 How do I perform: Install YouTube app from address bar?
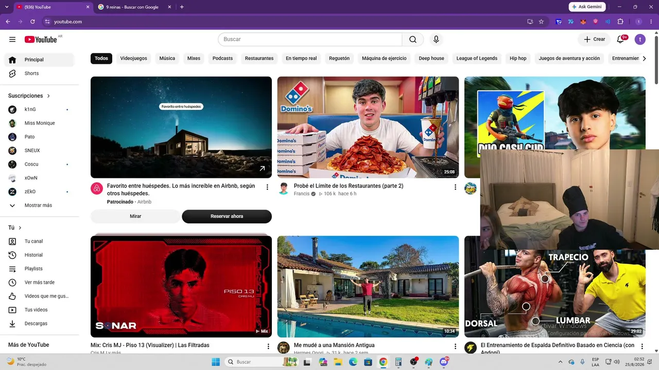[530, 22]
